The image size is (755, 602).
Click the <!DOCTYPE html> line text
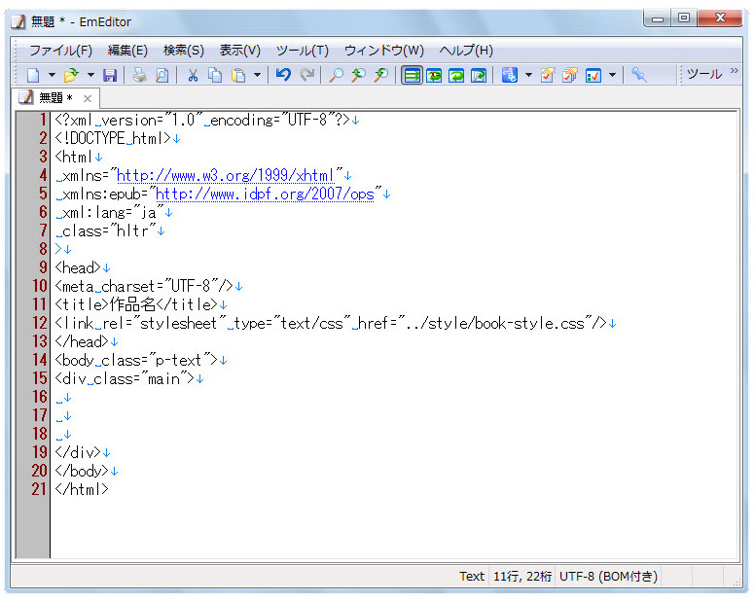[x=113, y=139]
